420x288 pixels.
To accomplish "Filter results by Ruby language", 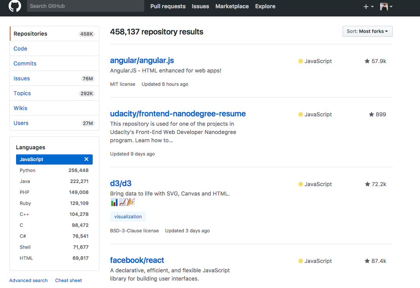I will [x=54, y=203].
